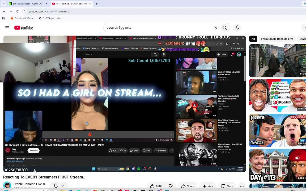This screenshot has height=191, width=306.
Task: Open the DAY #113 thumbnail video
Action: 278,165
